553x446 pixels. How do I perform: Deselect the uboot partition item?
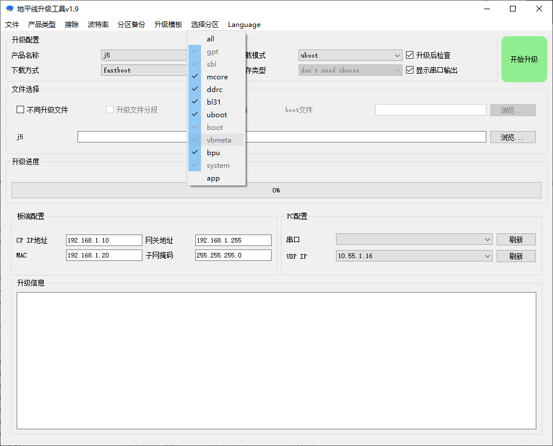(x=216, y=115)
